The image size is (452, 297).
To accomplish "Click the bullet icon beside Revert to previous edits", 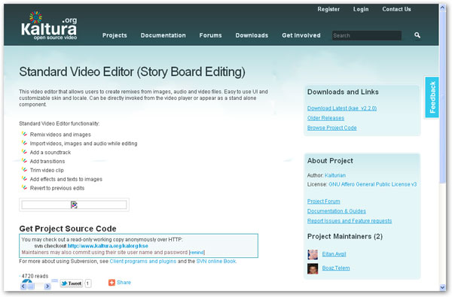I will coord(24,188).
